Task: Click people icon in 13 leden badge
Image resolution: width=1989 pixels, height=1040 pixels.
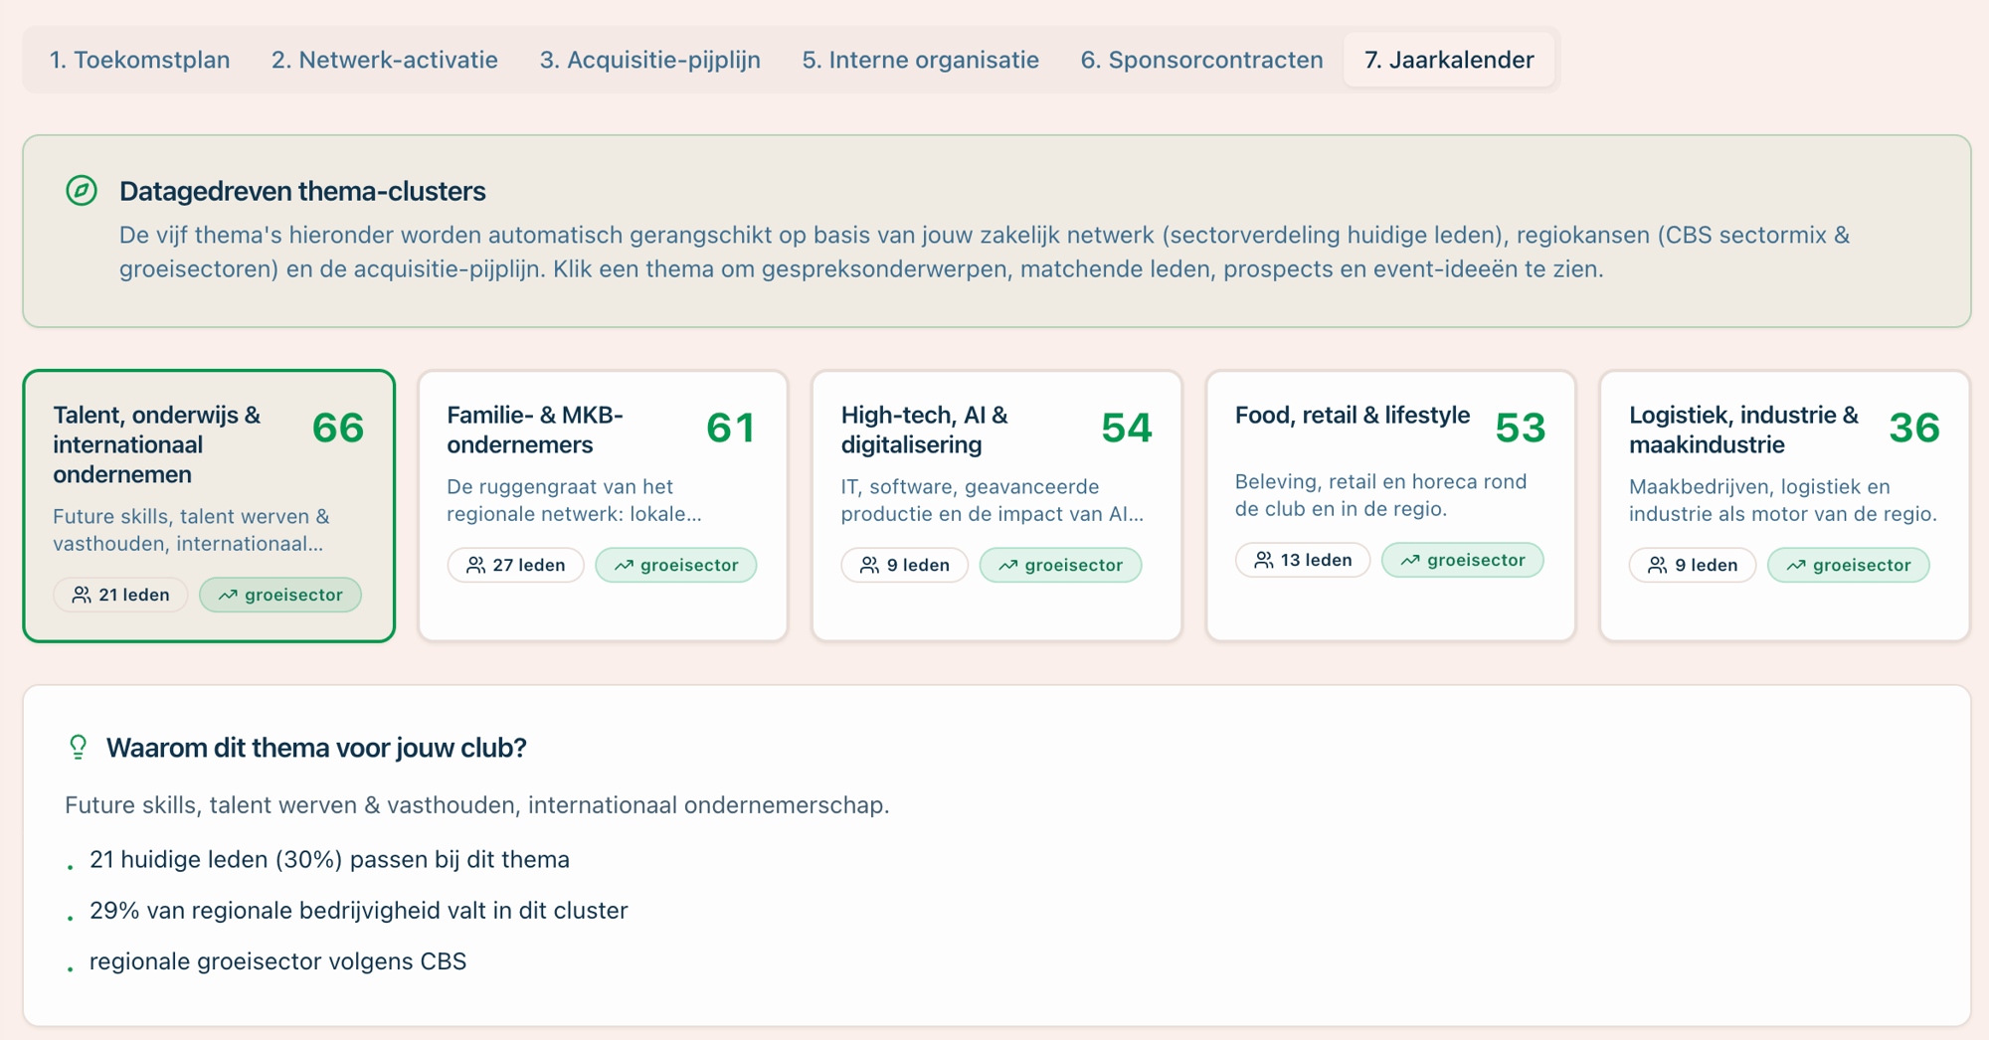Action: (x=1263, y=560)
